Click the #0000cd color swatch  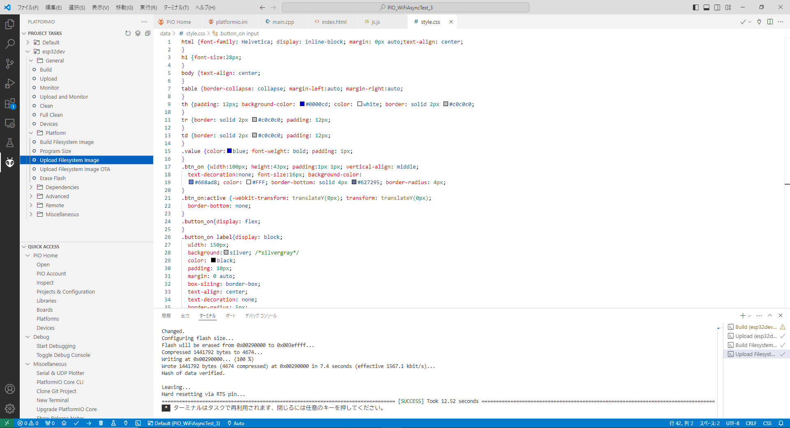(302, 104)
